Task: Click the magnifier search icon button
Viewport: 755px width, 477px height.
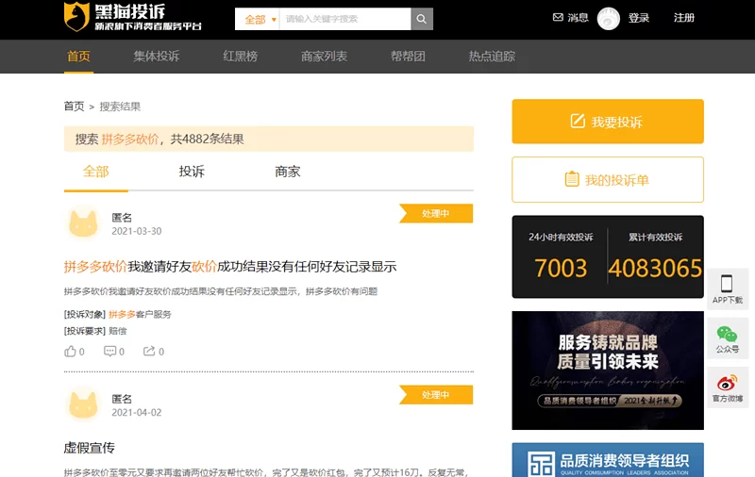Action: (422, 19)
